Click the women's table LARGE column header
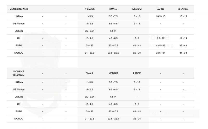208x129 pixels. [137, 73]
